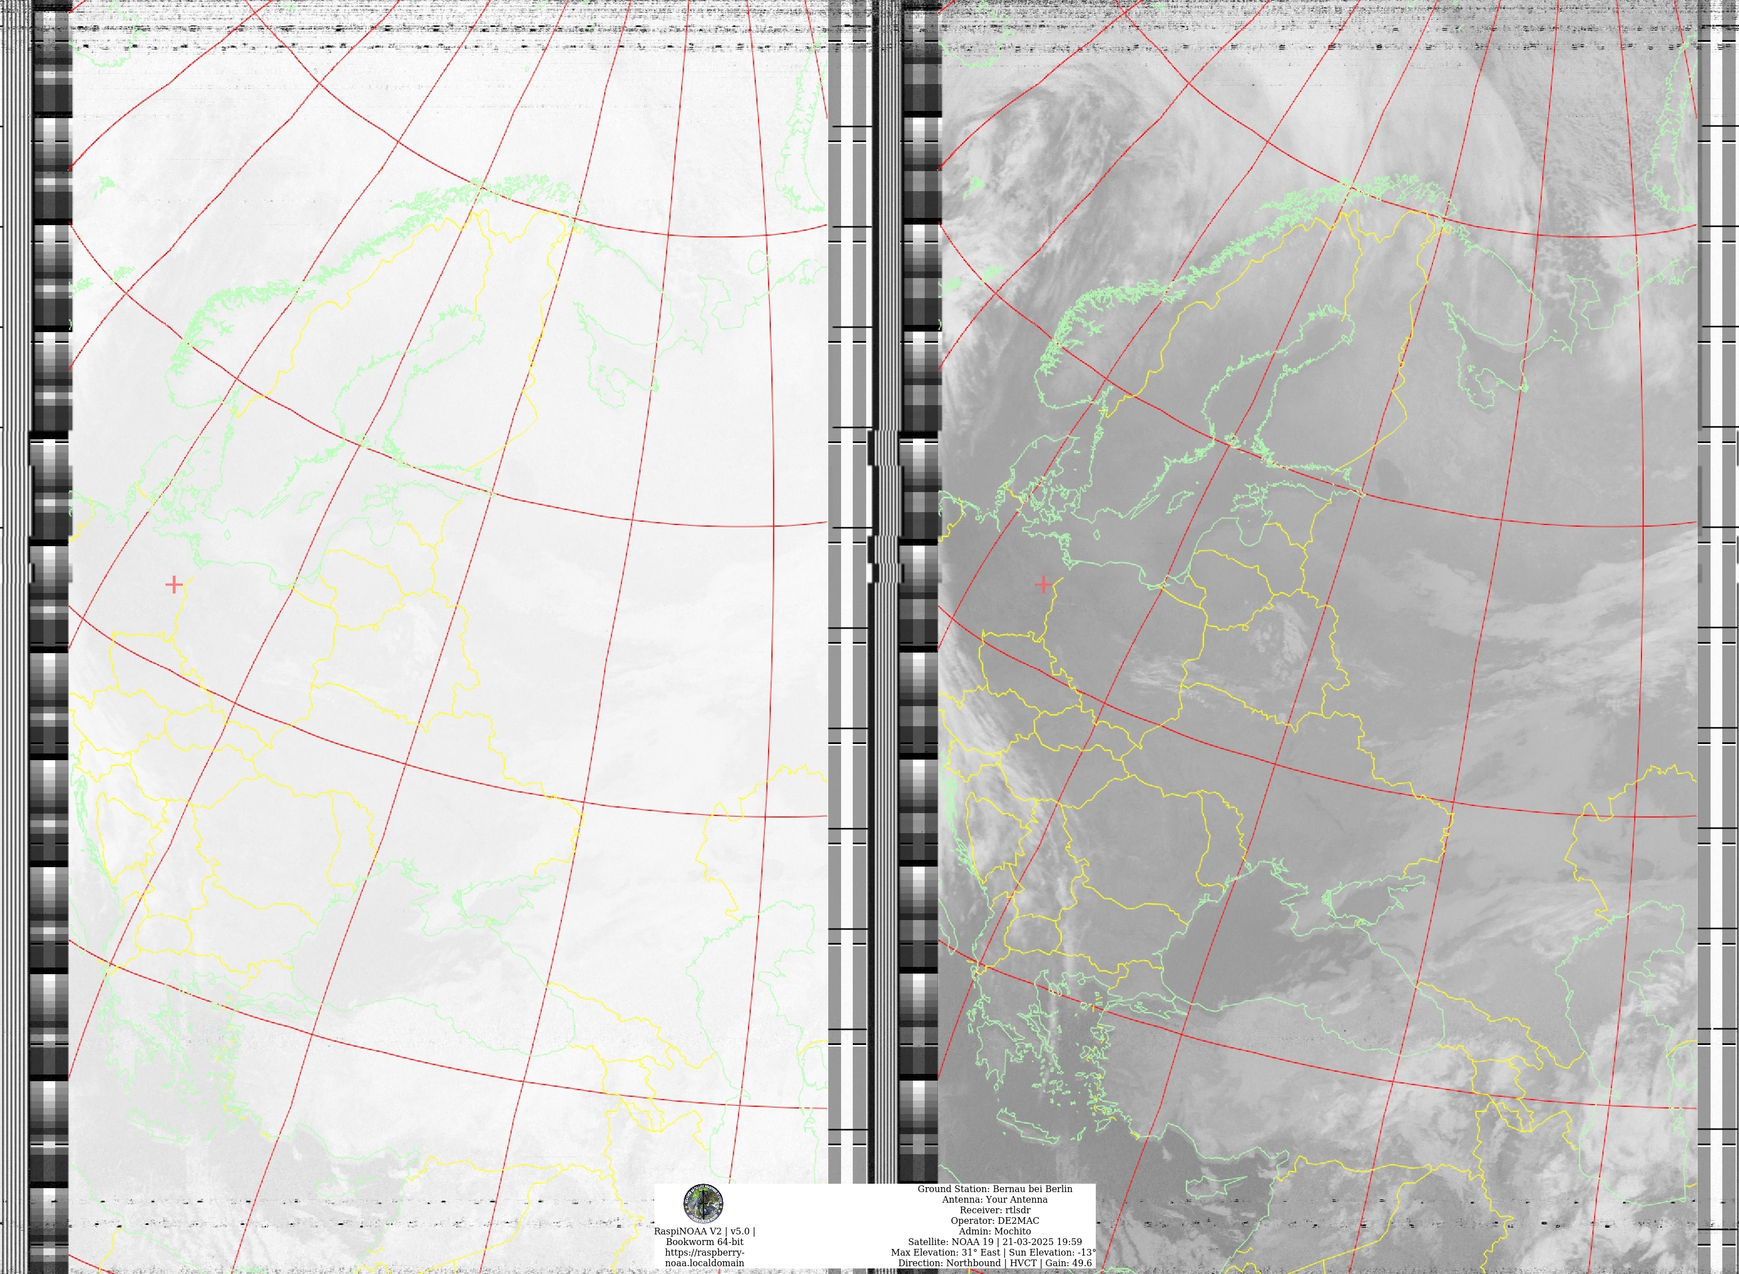Click the red crosshair marker on the left image
Image resolution: width=1739 pixels, height=1274 pixels.
click(x=173, y=585)
